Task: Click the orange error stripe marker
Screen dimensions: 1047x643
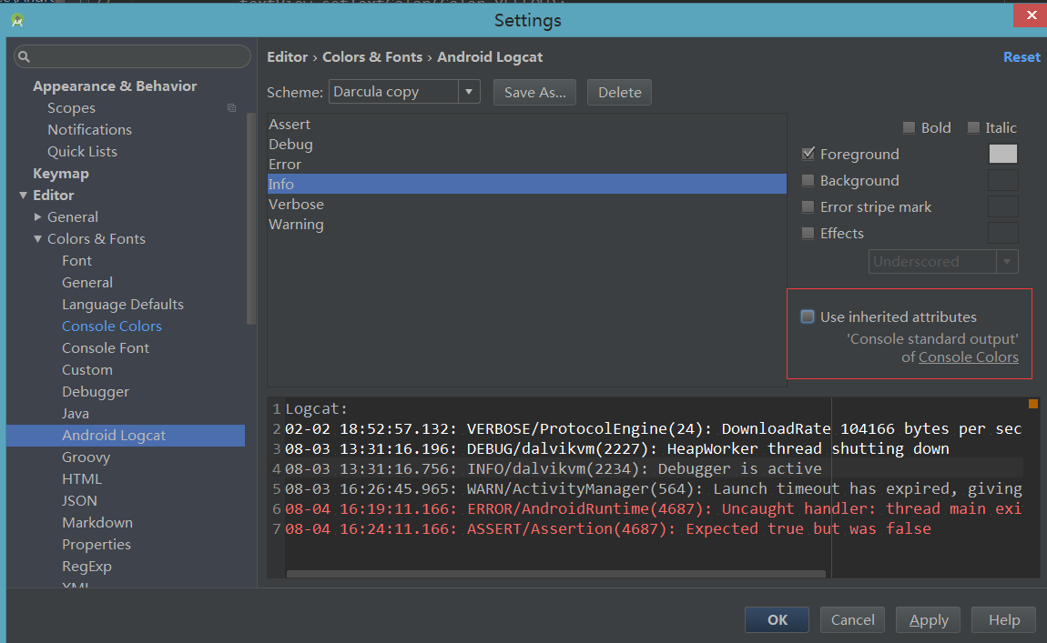Action: (1033, 404)
